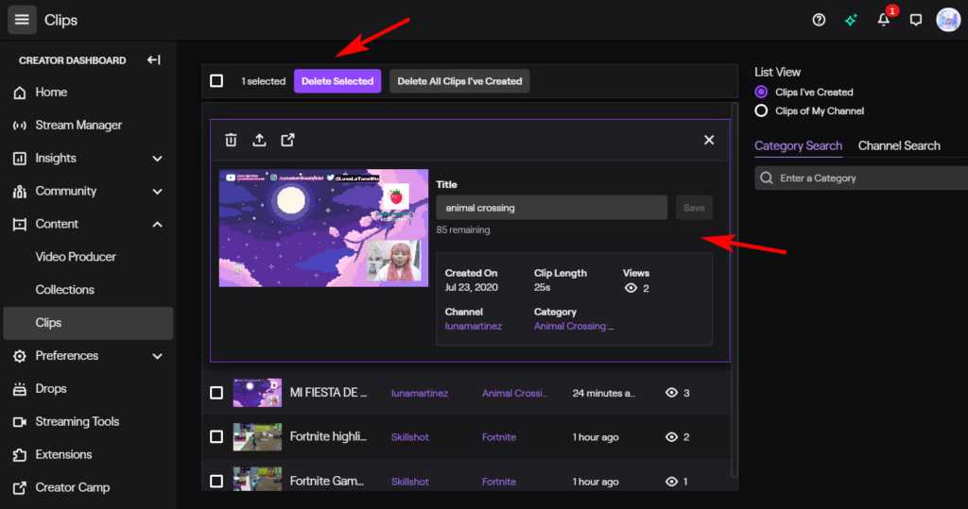Viewport: 968px width, 509px height.
Task: Expand the Community menu chevron
Action: 158,192
